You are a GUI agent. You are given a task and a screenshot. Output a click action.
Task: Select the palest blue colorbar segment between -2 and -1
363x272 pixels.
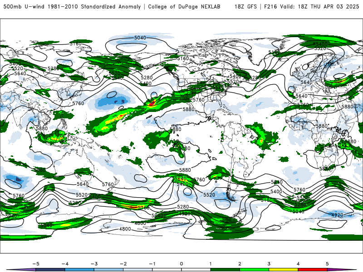[138, 270]
